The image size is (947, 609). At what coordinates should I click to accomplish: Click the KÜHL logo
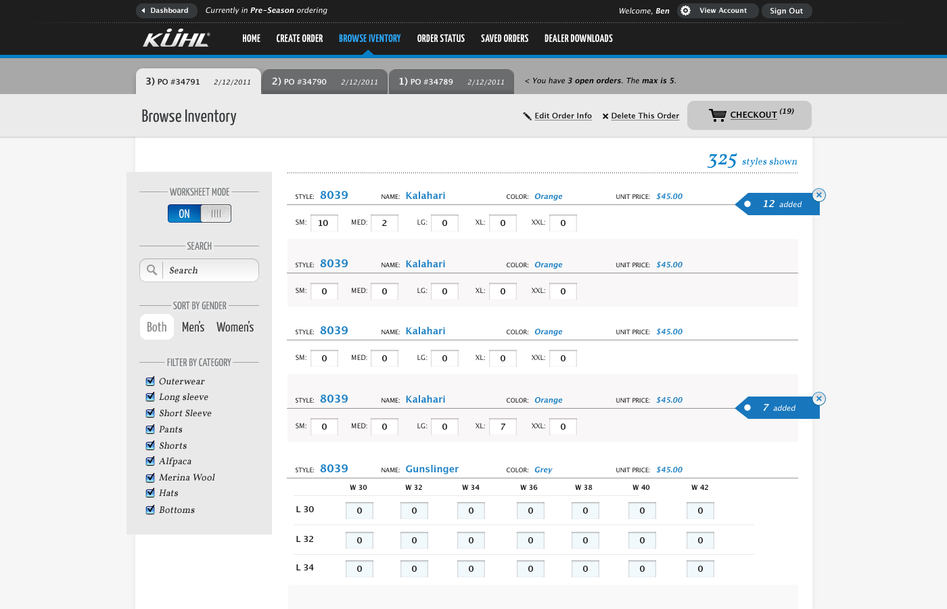coord(177,39)
